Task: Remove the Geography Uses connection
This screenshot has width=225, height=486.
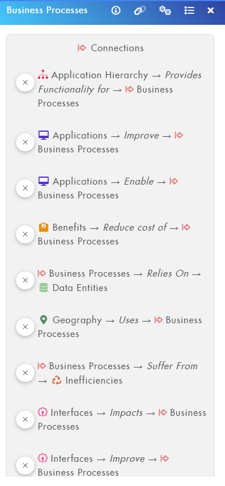Action: click(x=25, y=327)
